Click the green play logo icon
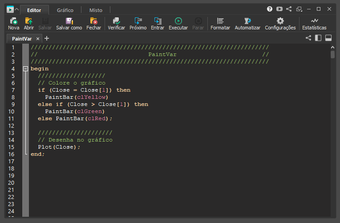This screenshot has height=223, width=340. (x=10, y=9)
